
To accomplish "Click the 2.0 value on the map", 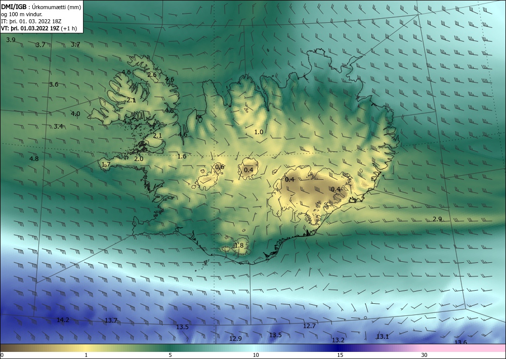I will 139,159.
